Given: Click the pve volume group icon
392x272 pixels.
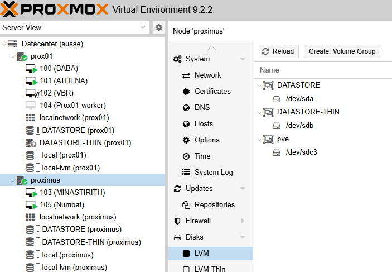Looking at the screenshot, I should click(x=268, y=139).
